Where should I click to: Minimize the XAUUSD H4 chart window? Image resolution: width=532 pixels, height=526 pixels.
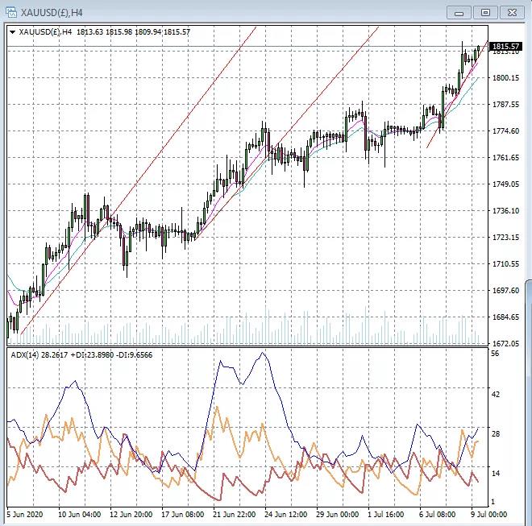459,13
